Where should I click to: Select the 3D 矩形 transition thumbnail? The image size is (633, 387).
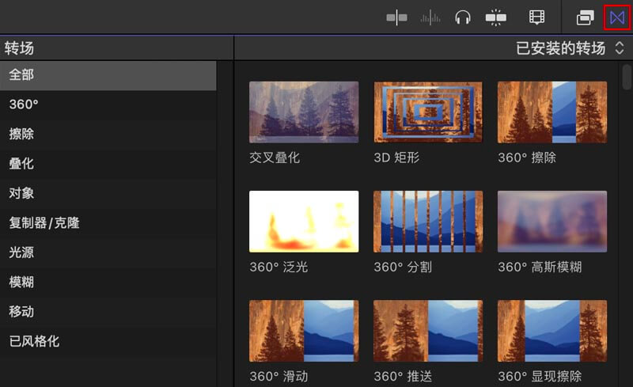(428, 112)
